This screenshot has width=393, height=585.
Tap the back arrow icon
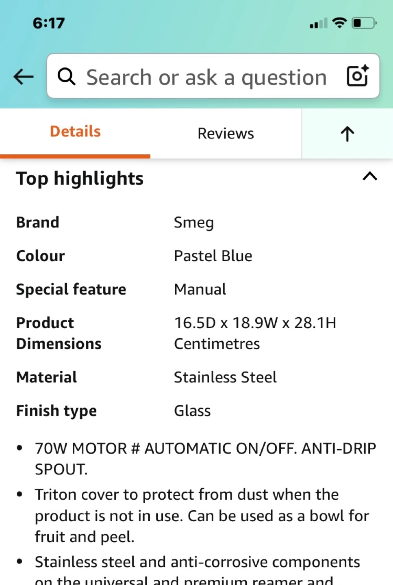pos(23,76)
